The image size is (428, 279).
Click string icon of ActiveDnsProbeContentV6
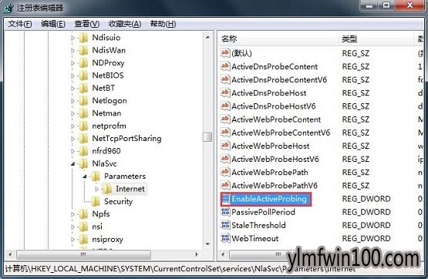pos(225,79)
